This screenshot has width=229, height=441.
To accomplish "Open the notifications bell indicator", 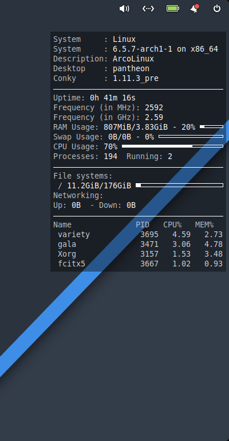I will pyautogui.click(x=194, y=9).
